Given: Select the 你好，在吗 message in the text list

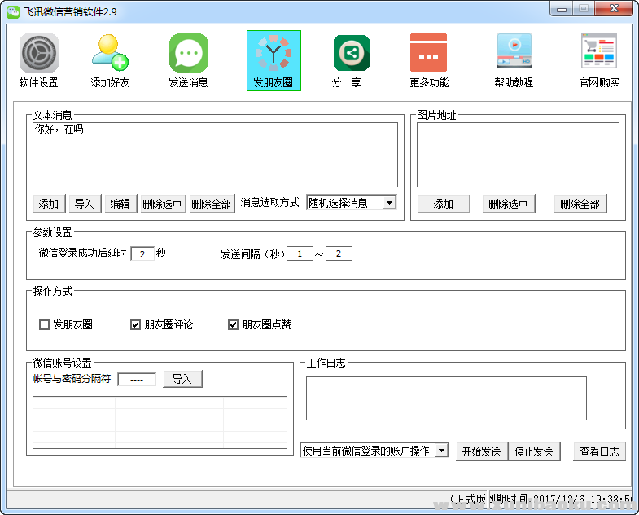Looking at the screenshot, I should pos(59,130).
